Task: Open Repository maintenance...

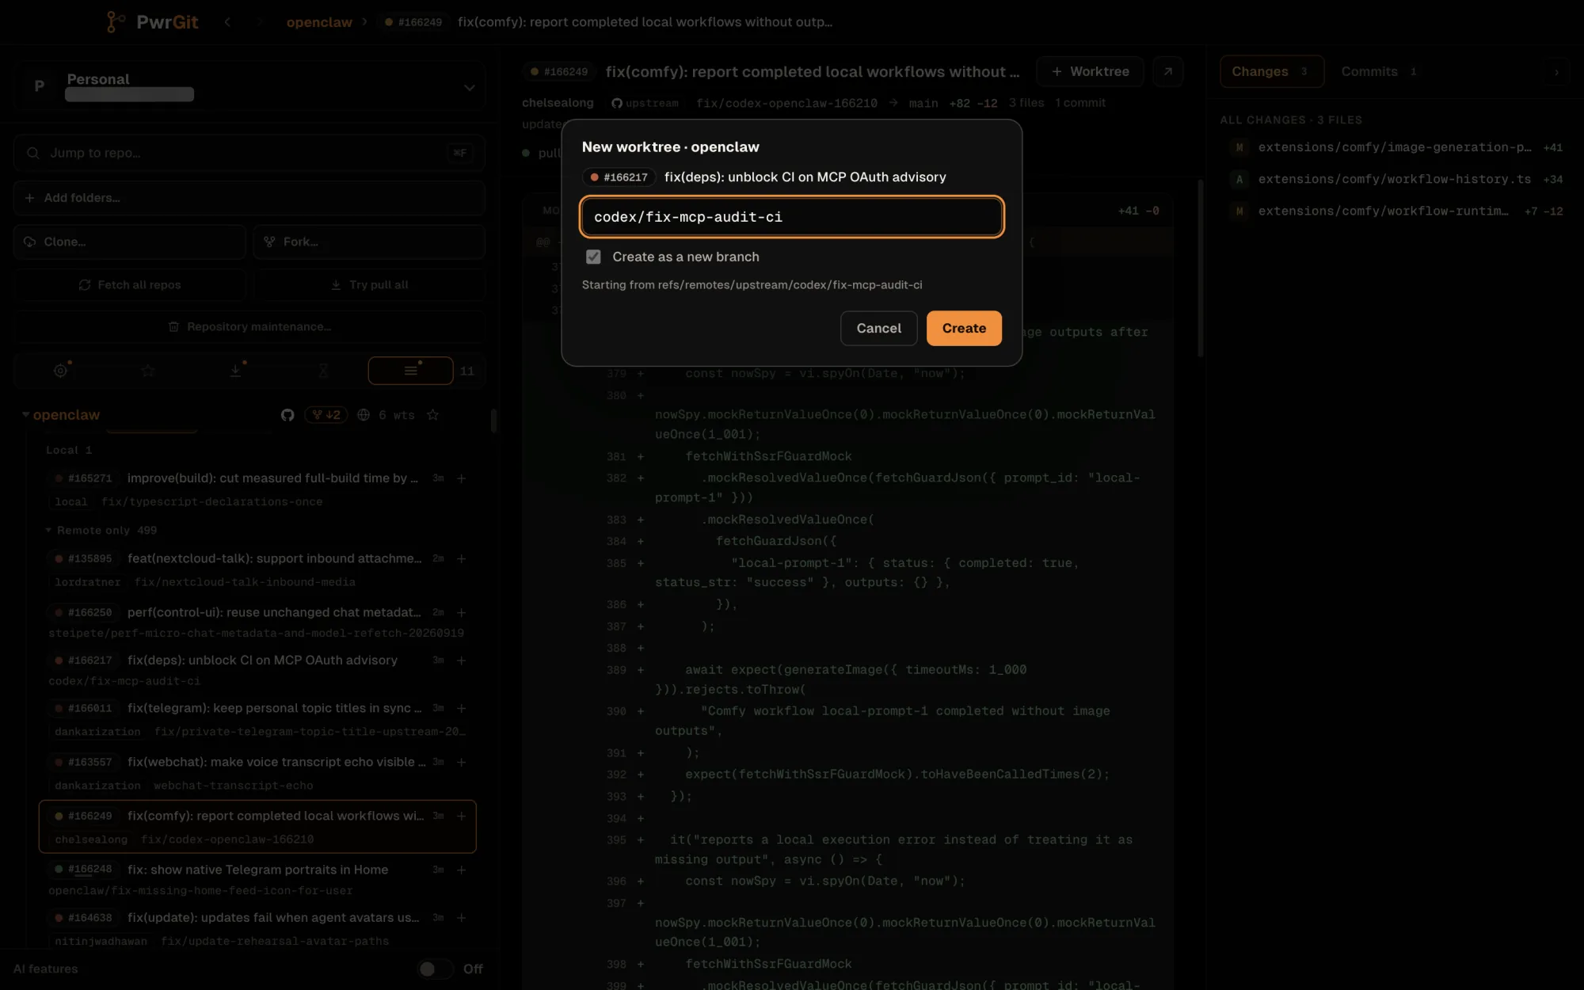Action: click(x=249, y=326)
